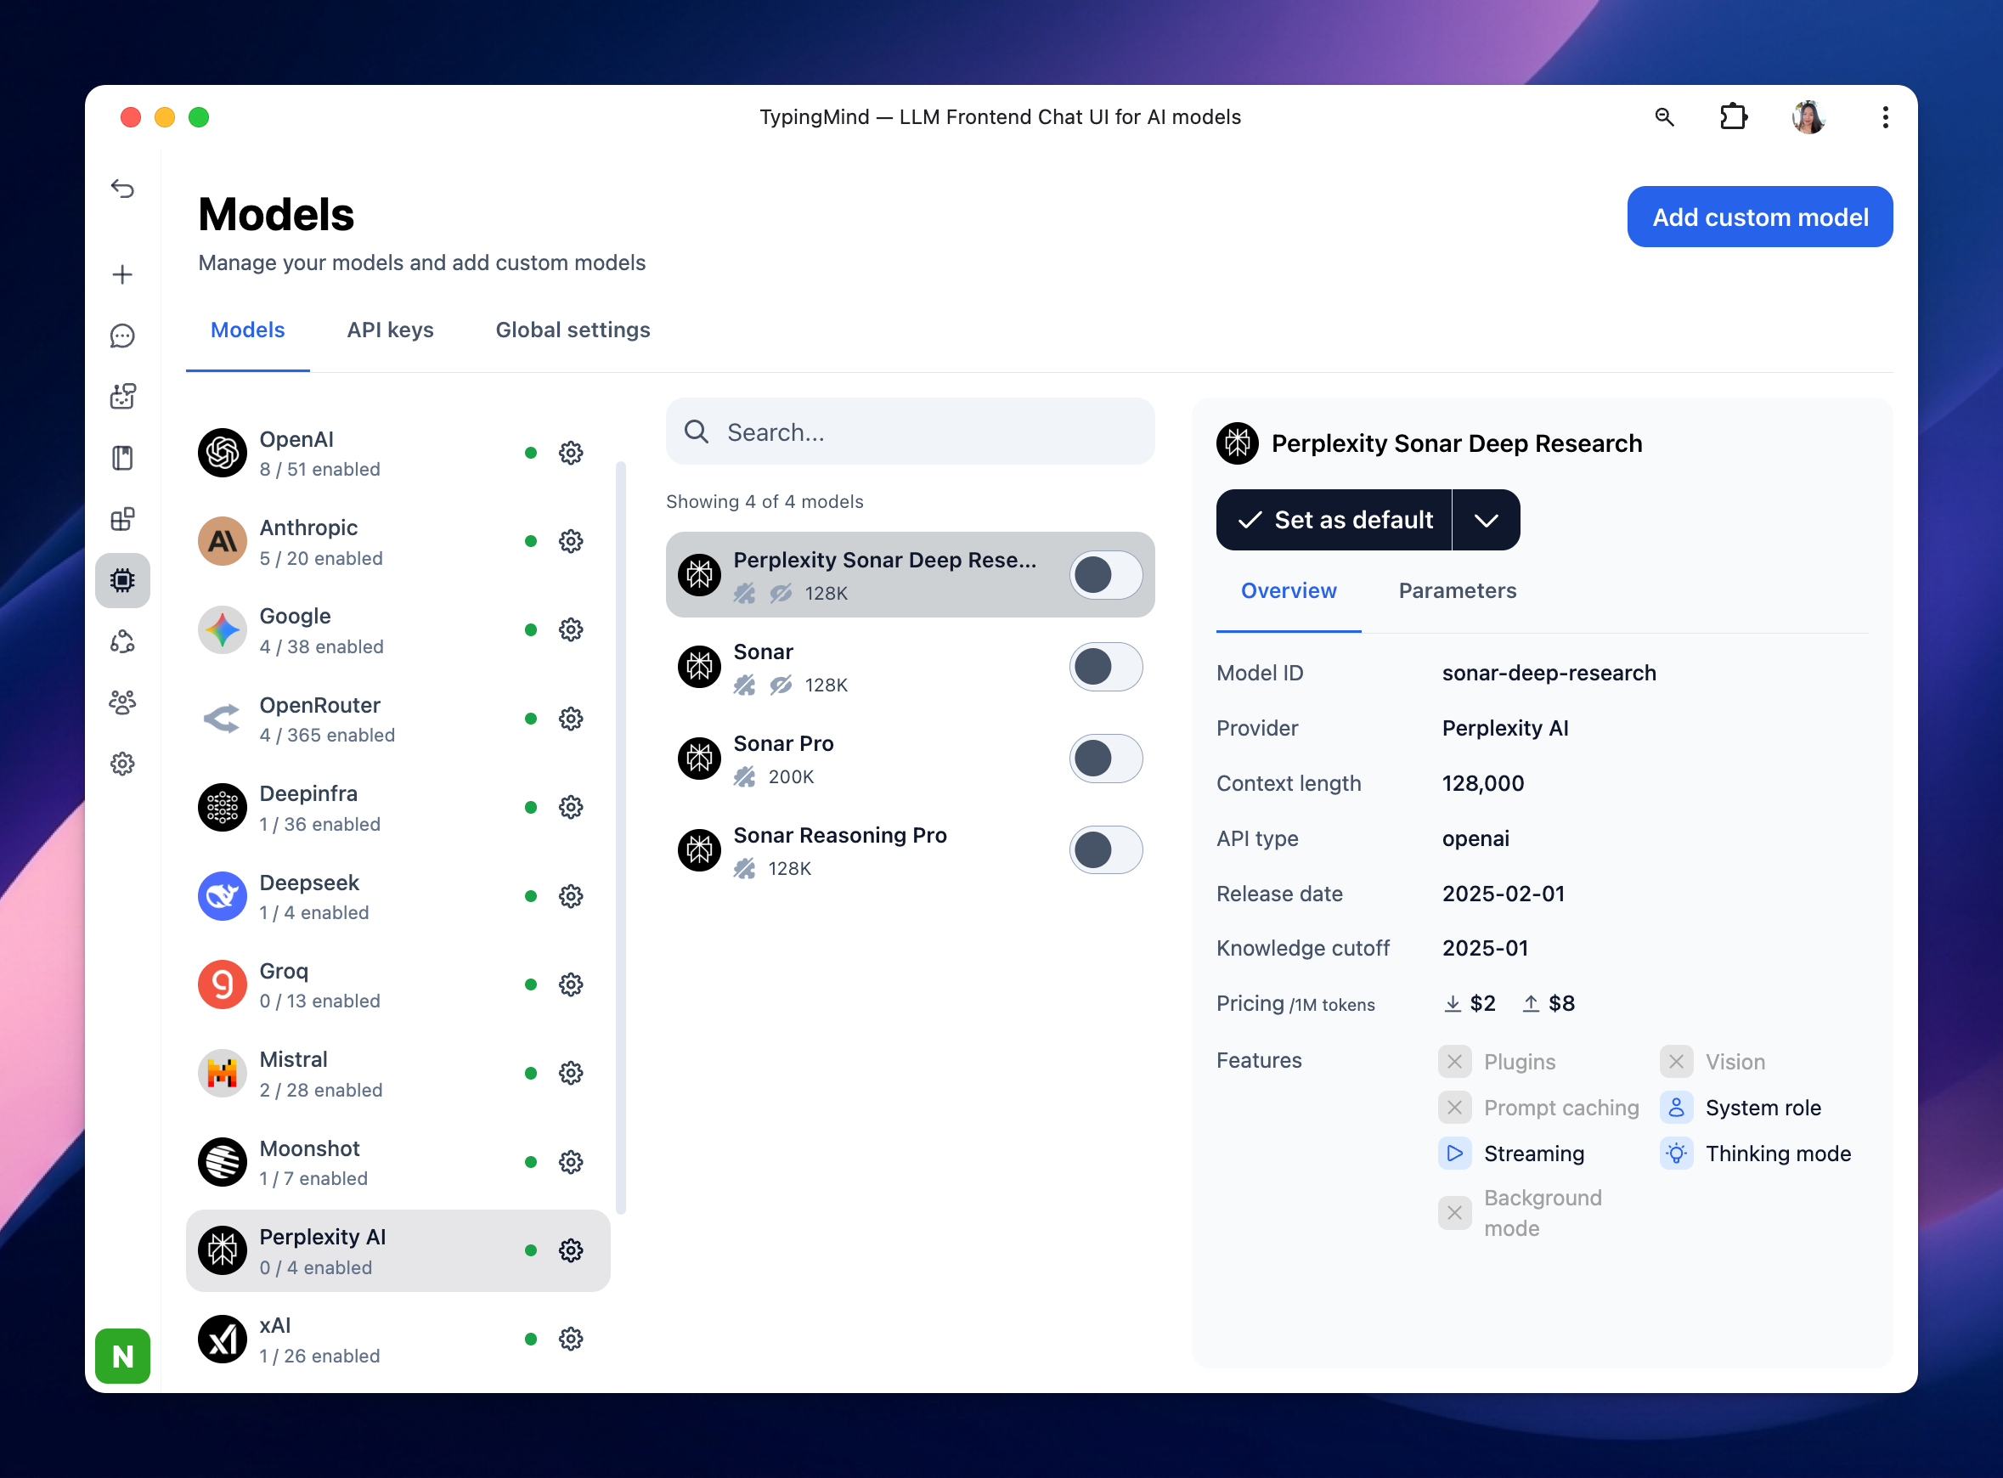Open Mistral provider settings gear
The height and width of the screenshot is (1478, 2003).
(x=571, y=1074)
